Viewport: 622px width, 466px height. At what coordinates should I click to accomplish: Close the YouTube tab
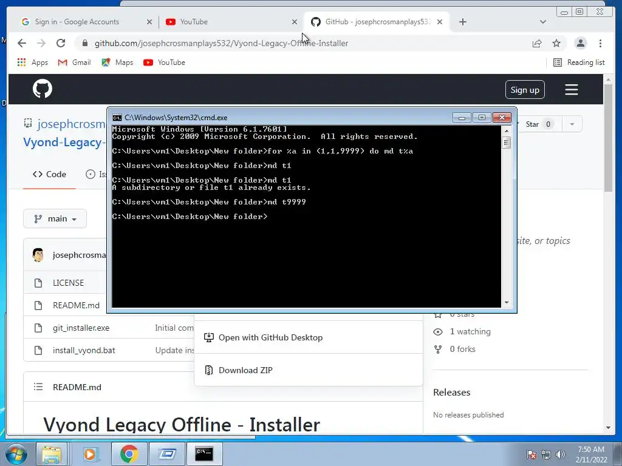295,22
